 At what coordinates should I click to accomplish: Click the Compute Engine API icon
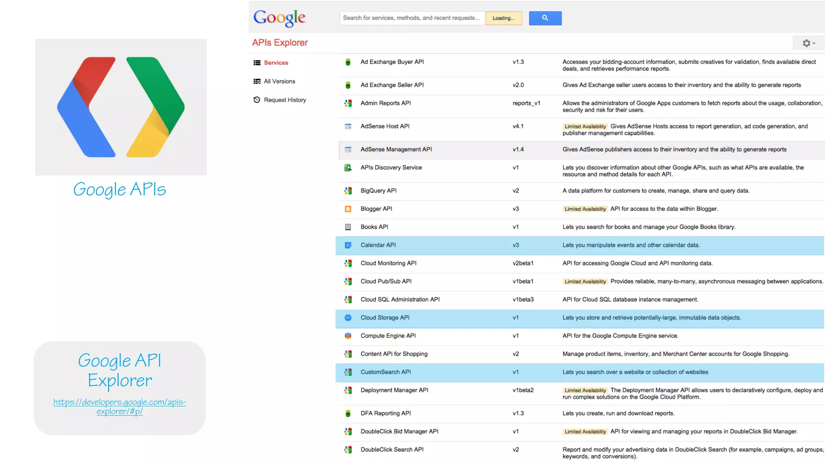point(348,336)
